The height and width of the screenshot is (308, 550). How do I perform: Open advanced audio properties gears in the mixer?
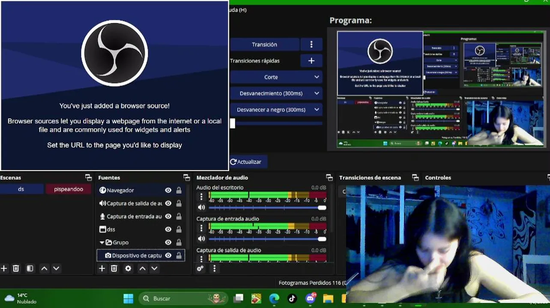click(x=200, y=269)
